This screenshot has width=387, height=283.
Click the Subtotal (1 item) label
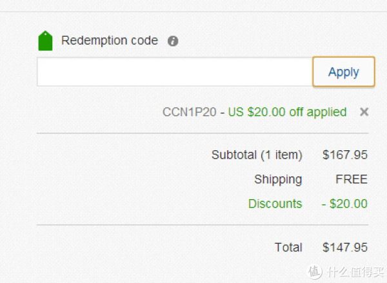(x=257, y=155)
